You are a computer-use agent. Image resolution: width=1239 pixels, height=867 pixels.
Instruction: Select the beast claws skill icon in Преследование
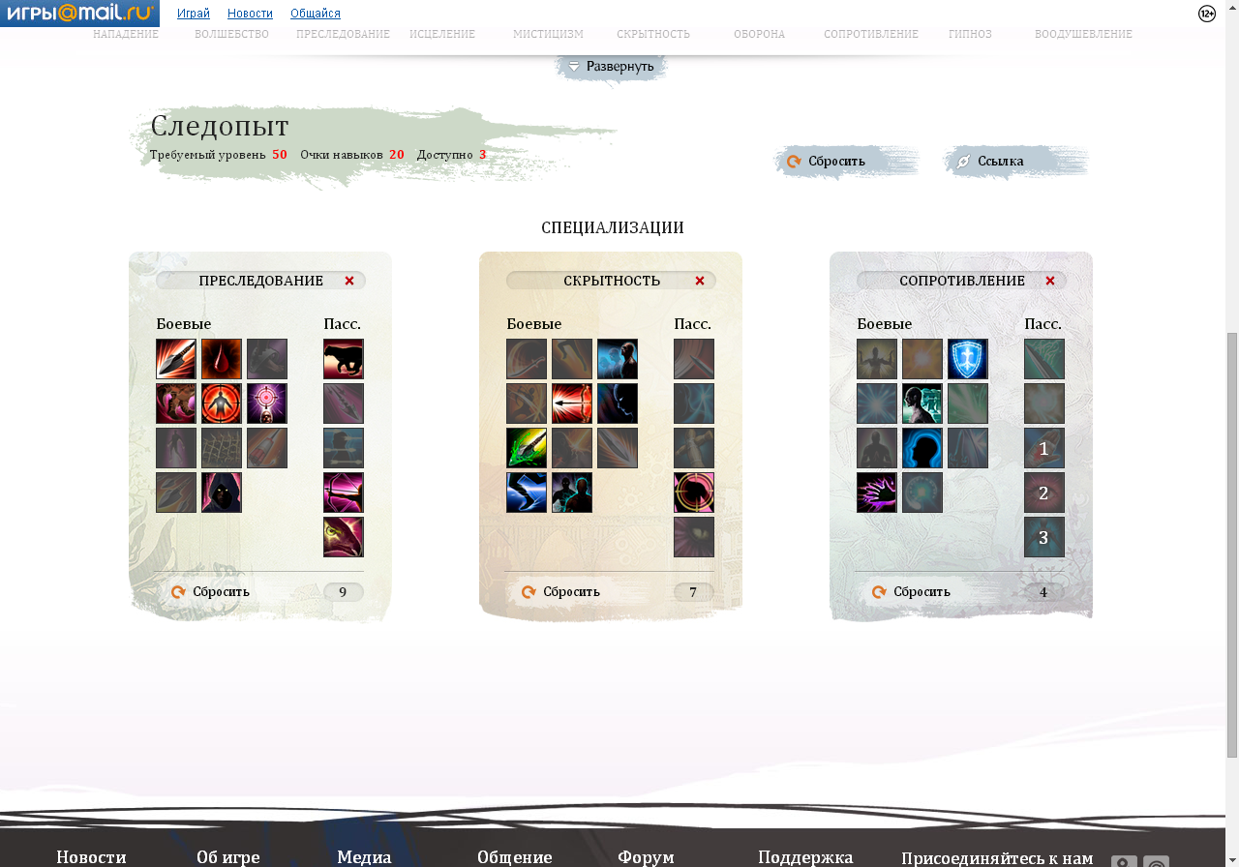pos(176,404)
